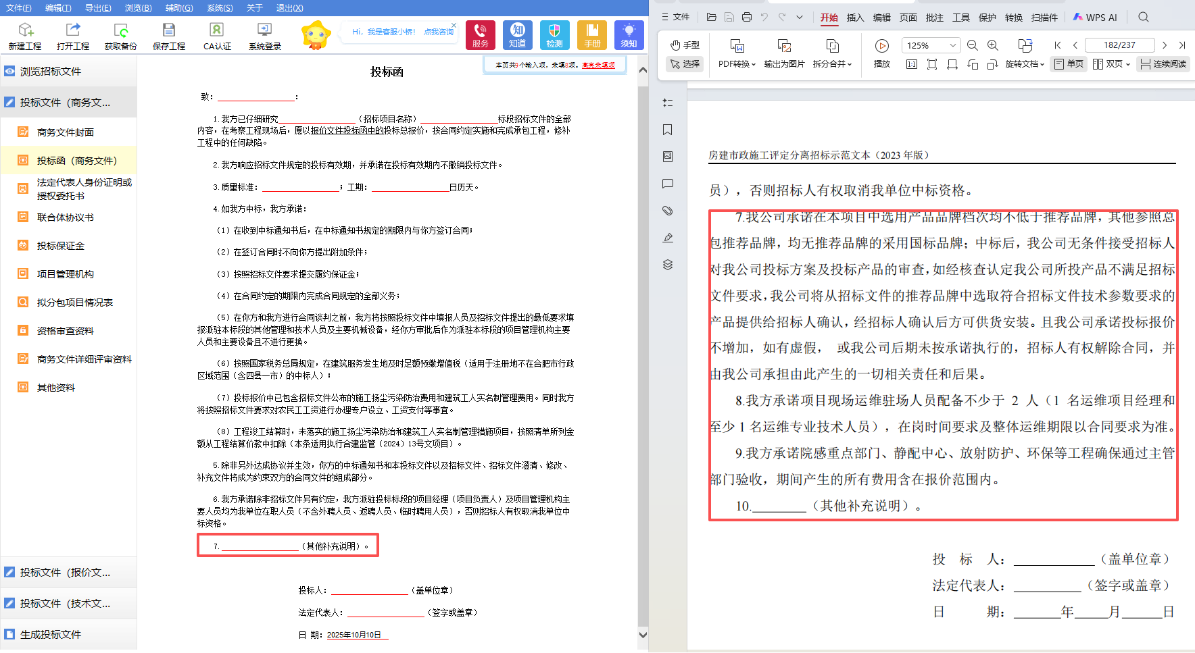
Task: Expand the PDF转换 dropdown
Action: [x=737, y=64]
